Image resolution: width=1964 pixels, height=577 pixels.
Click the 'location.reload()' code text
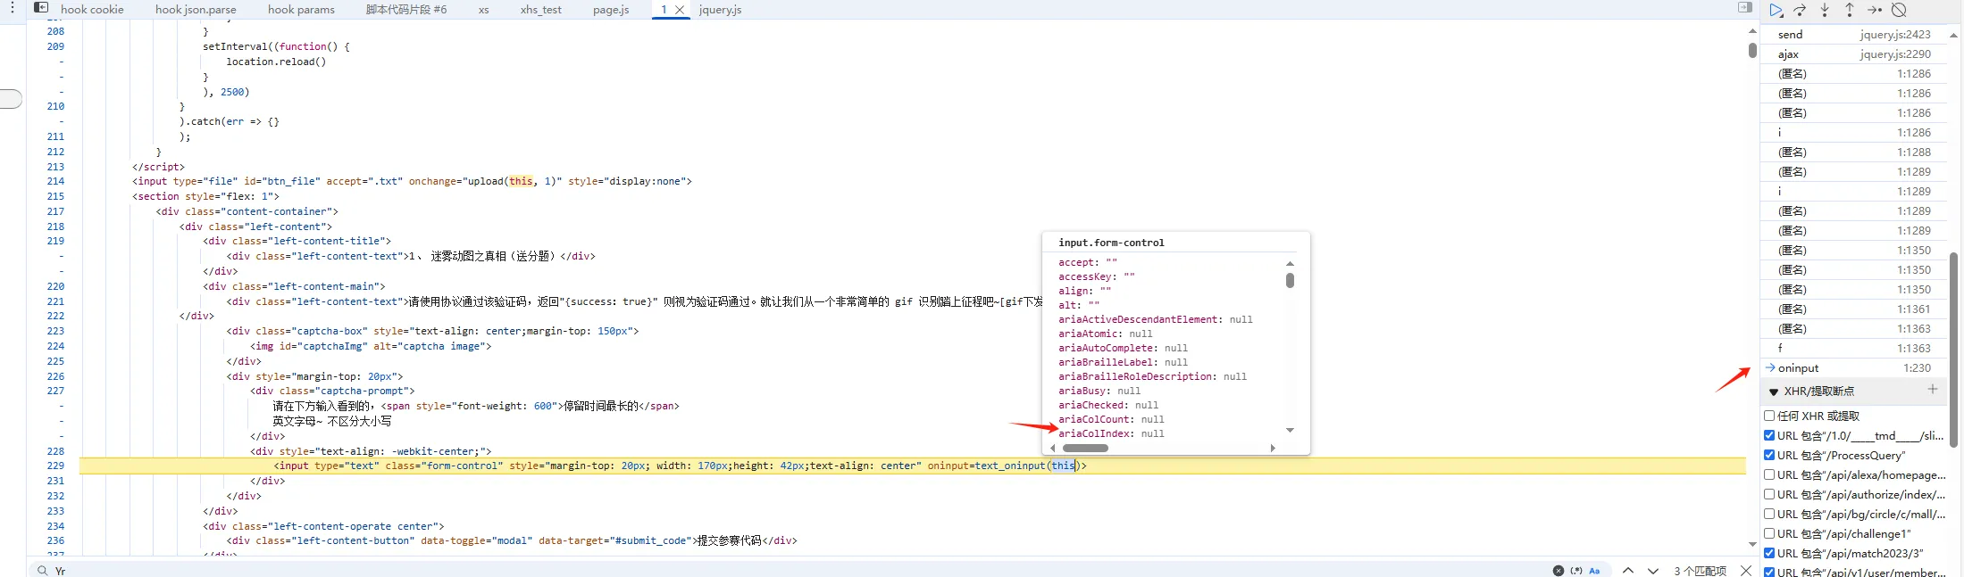(276, 62)
